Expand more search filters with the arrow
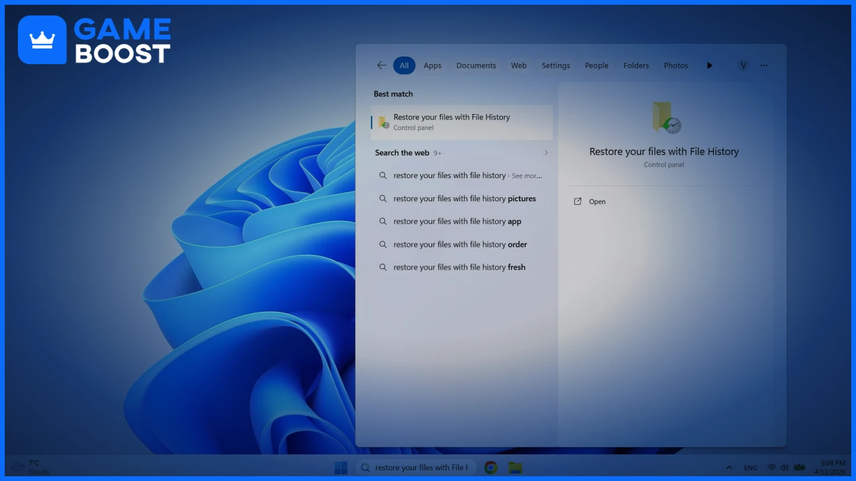Screen dimensions: 856x481 point(709,65)
